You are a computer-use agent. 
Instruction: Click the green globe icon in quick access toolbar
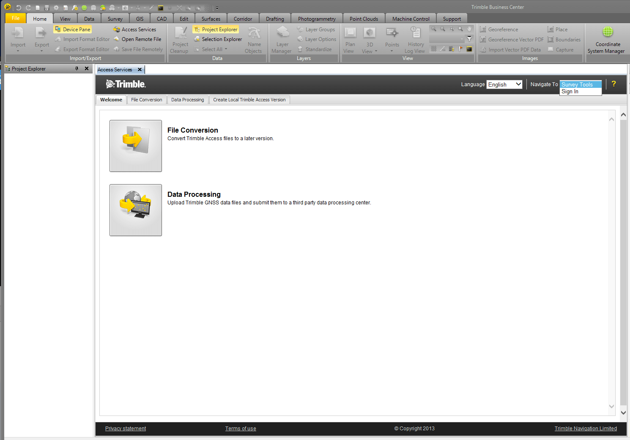(84, 8)
